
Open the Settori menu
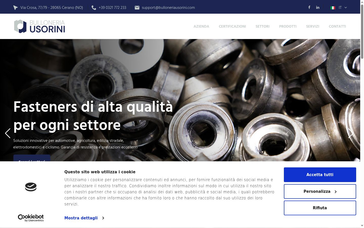pos(262,26)
